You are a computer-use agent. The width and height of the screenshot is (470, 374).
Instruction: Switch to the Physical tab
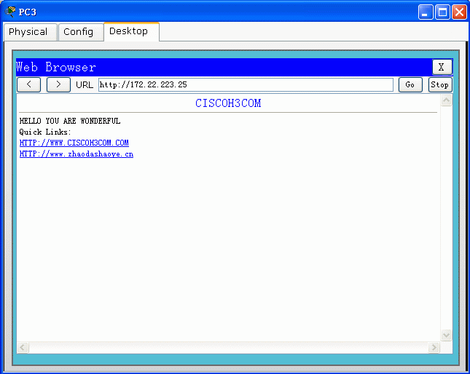tap(30, 32)
